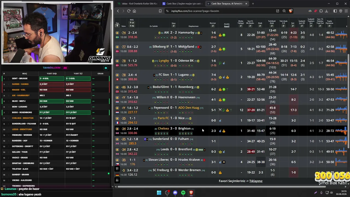Open the Windows Start menu
Viewport: 350px width, 197px height.
point(159,193)
